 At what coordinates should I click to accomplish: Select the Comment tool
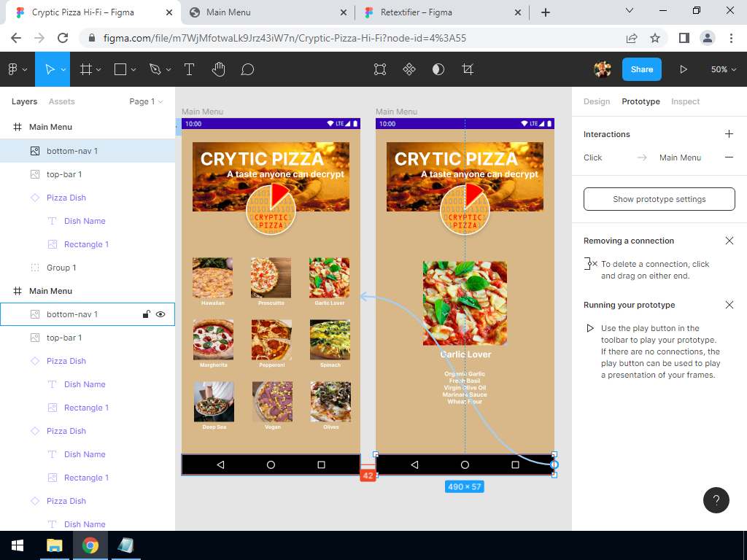[247, 69]
